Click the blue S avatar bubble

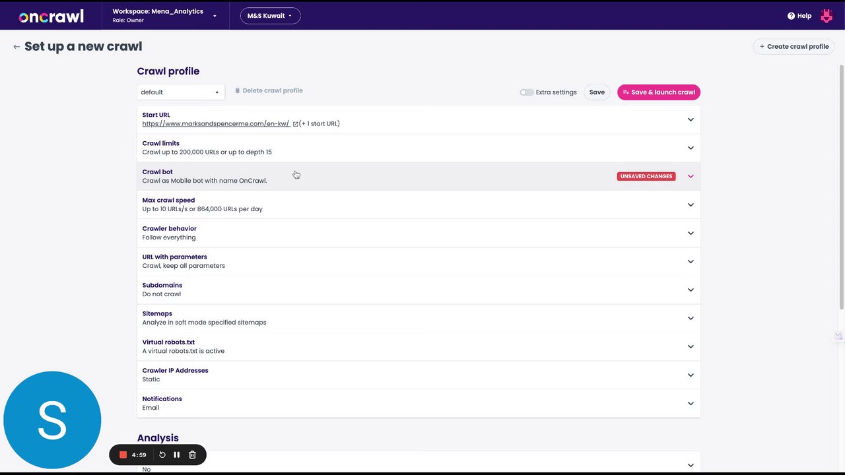pos(52,420)
